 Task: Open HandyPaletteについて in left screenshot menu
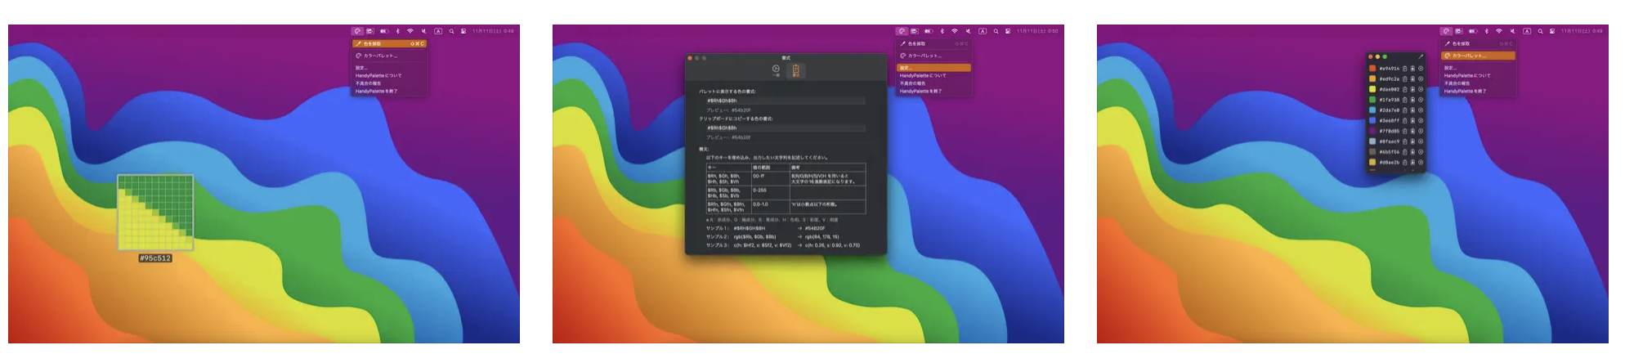[389, 75]
